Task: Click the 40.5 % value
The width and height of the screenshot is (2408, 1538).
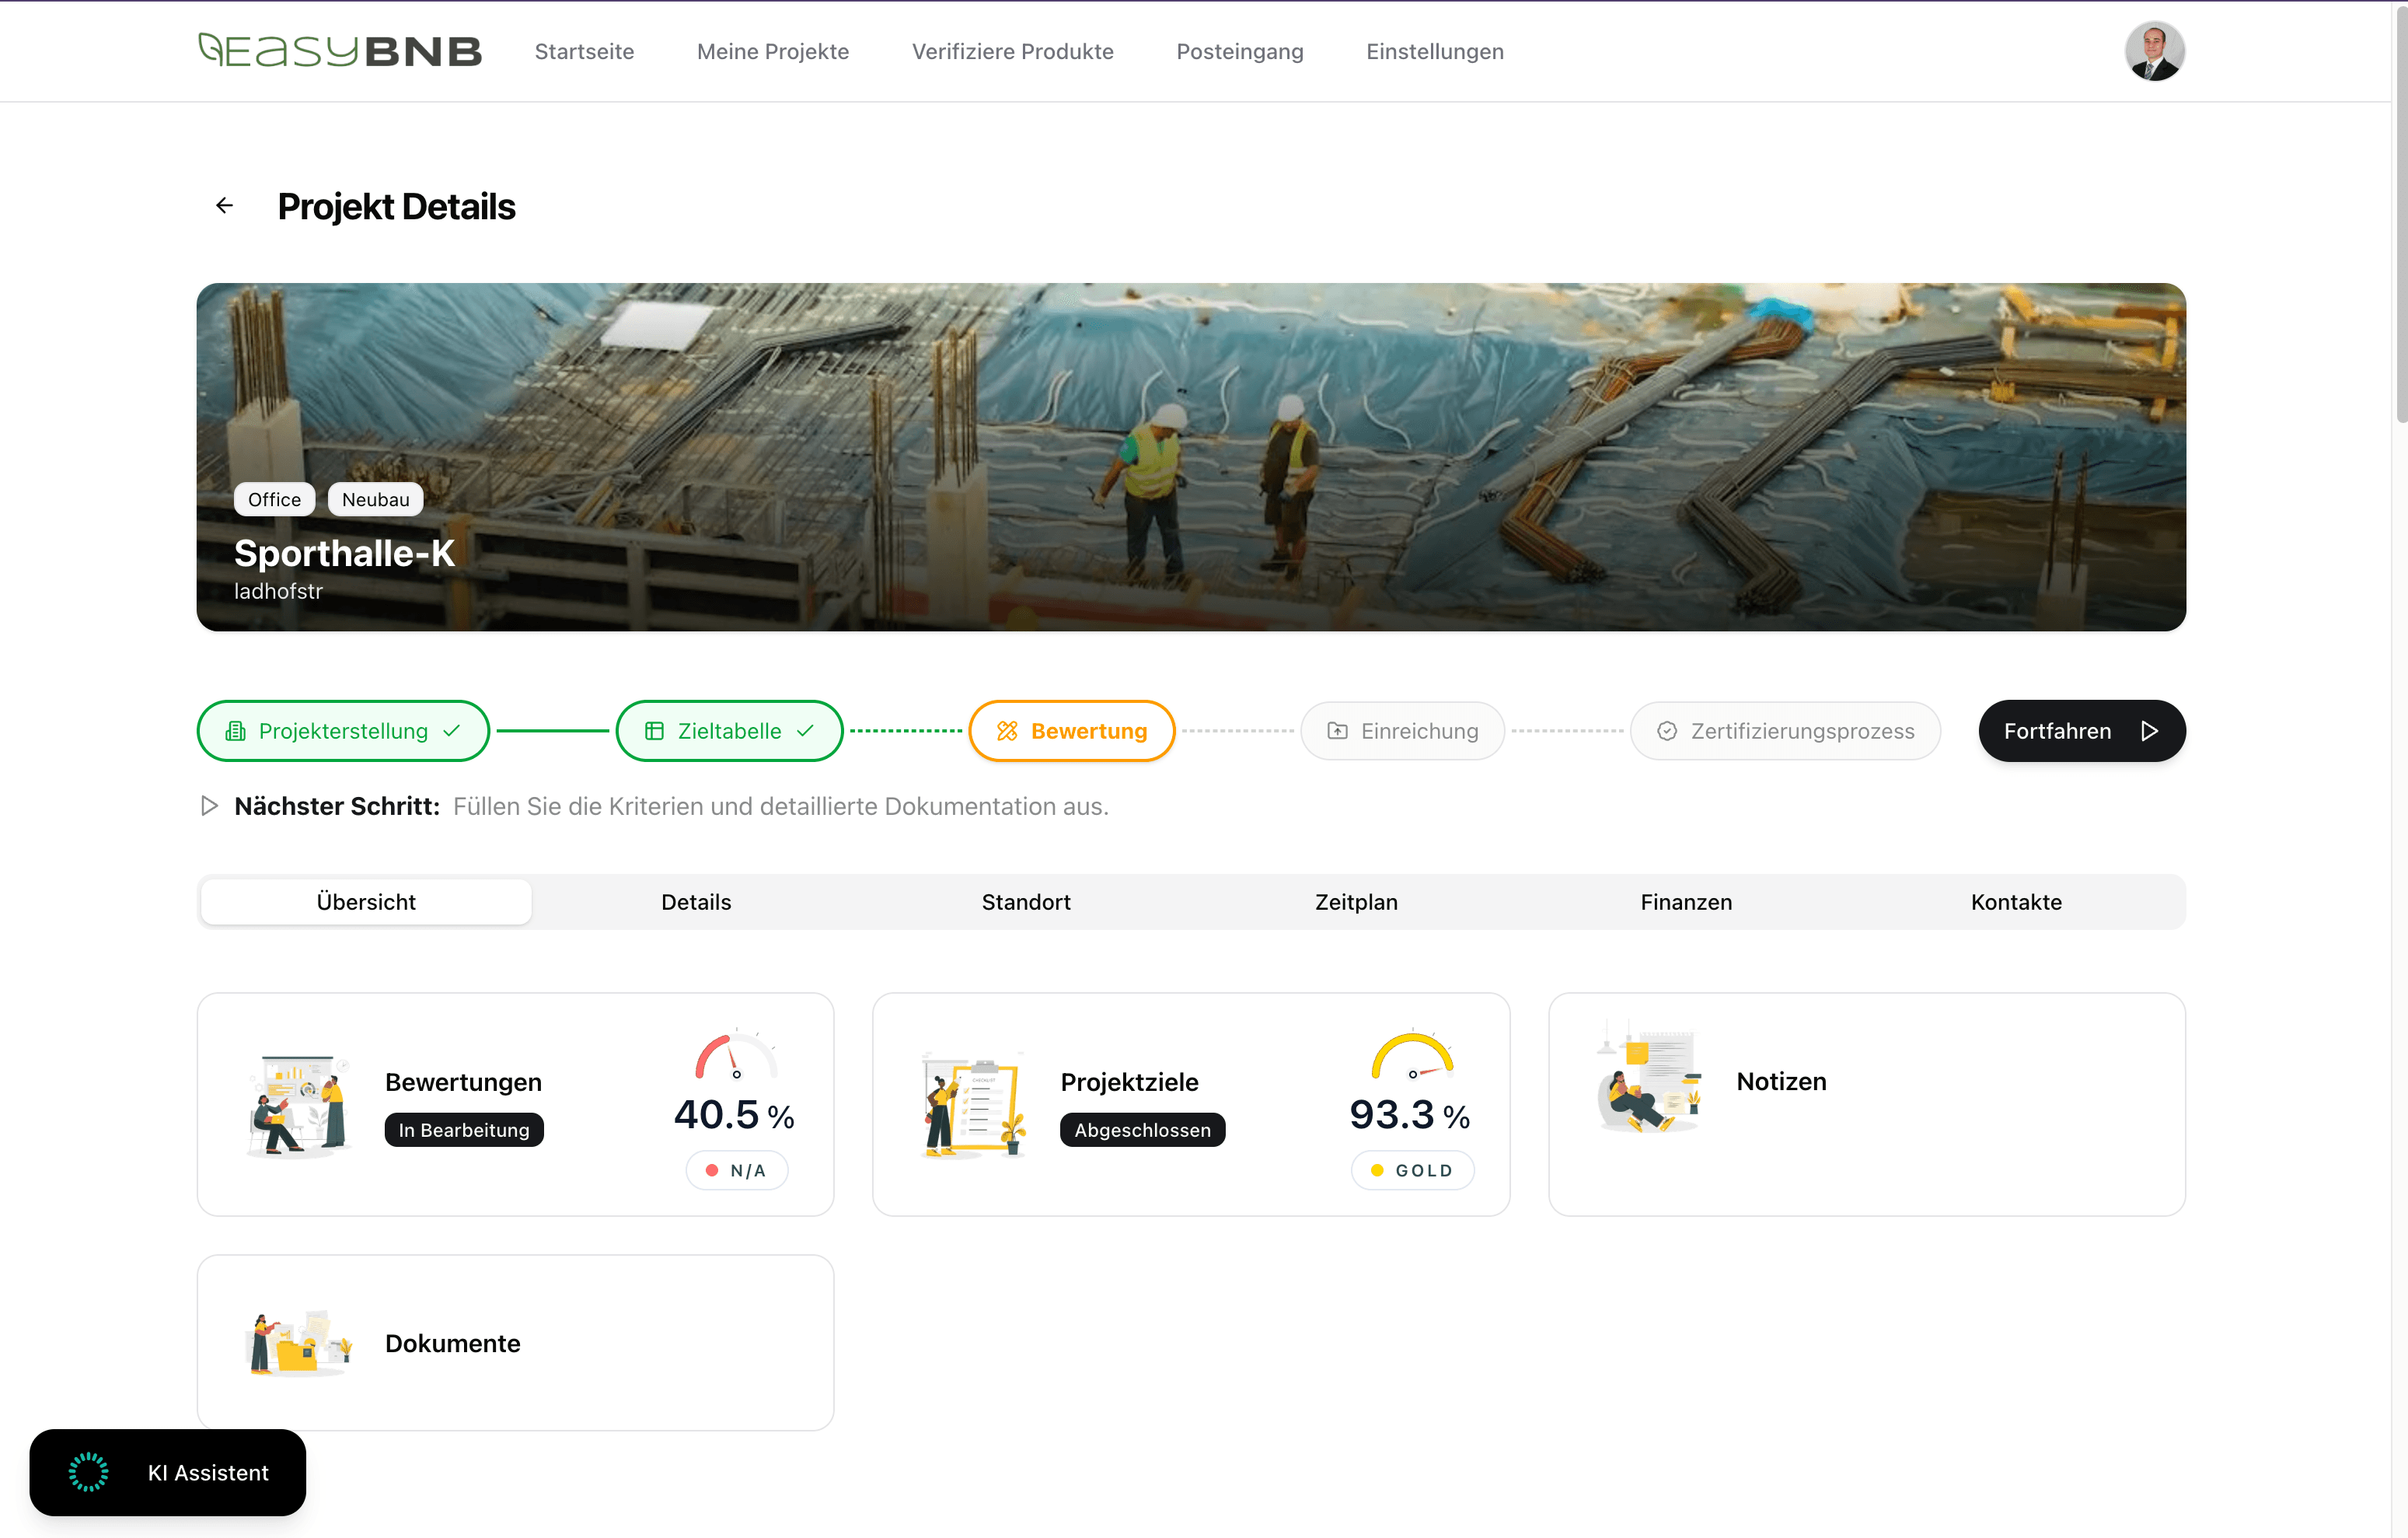Action: click(x=734, y=1115)
